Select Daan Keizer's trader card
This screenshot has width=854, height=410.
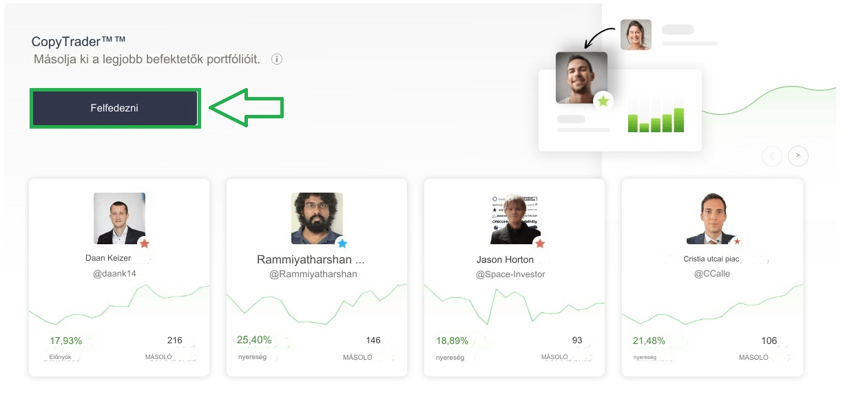click(118, 277)
